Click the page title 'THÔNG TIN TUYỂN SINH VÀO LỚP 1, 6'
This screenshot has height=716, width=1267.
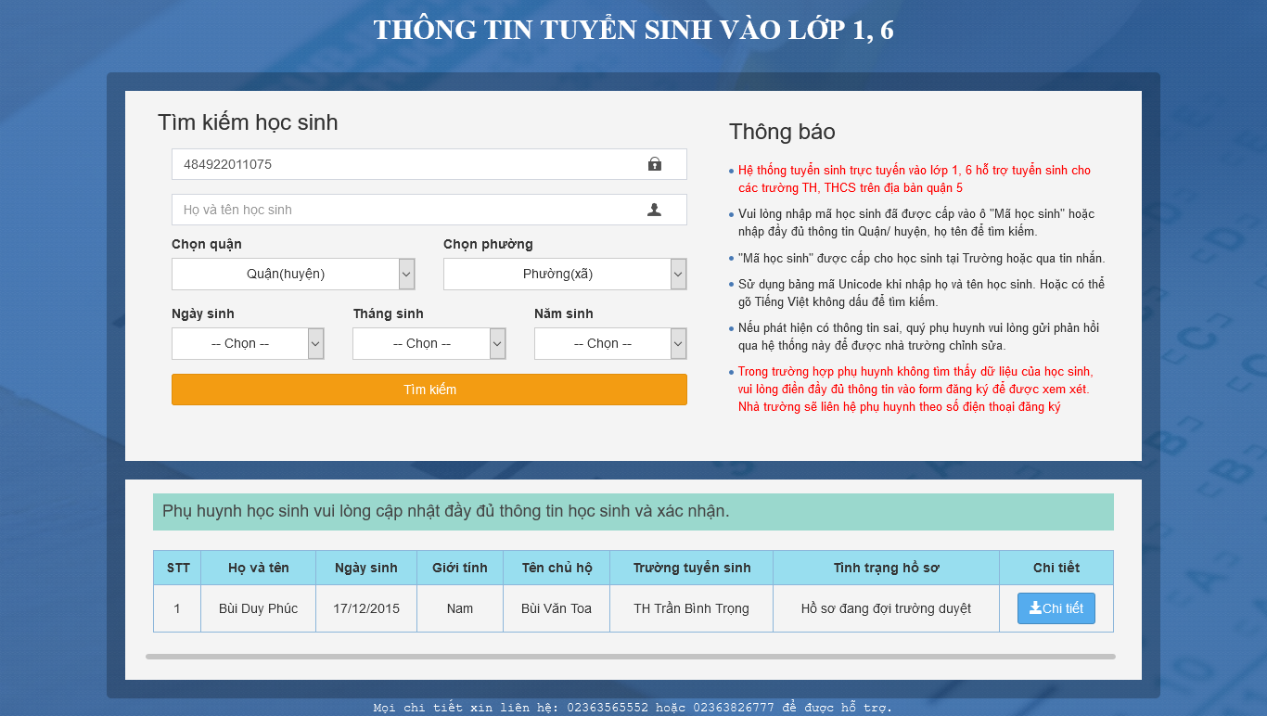[x=633, y=30]
